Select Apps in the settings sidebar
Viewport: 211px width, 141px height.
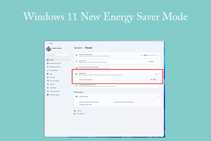tap(52, 74)
